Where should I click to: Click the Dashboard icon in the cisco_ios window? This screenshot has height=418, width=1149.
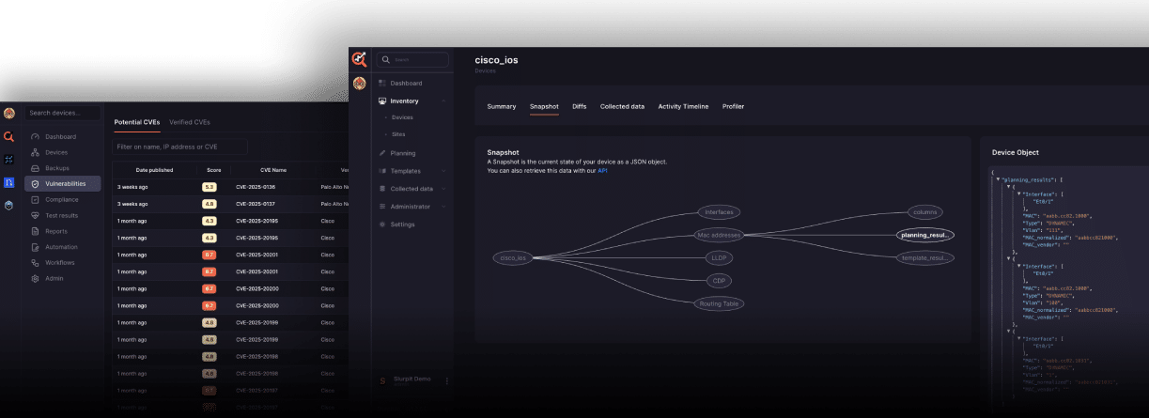tap(382, 84)
